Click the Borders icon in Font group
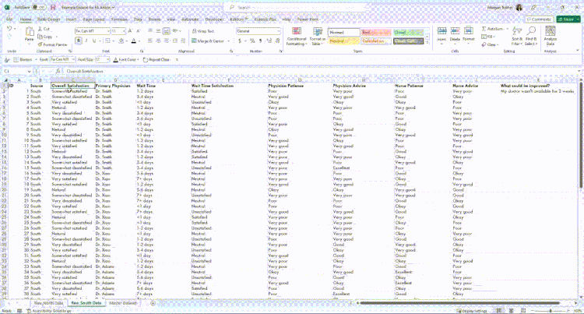Image resolution: width=584 pixels, height=314 pixels. point(107,41)
